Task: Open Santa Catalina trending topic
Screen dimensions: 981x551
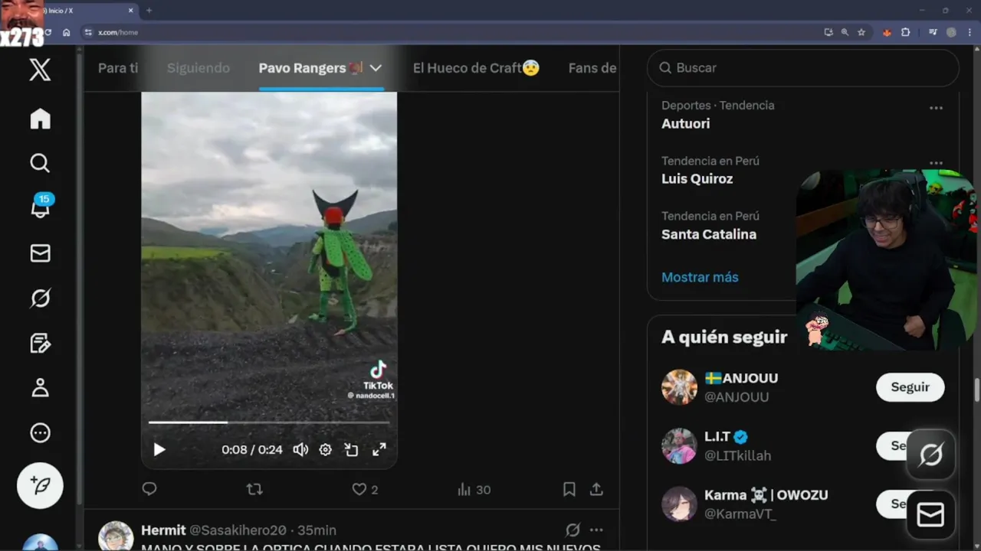Action: (x=709, y=234)
